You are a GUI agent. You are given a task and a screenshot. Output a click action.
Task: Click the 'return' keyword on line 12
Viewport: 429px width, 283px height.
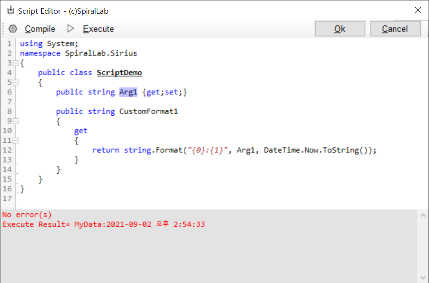(105, 150)
